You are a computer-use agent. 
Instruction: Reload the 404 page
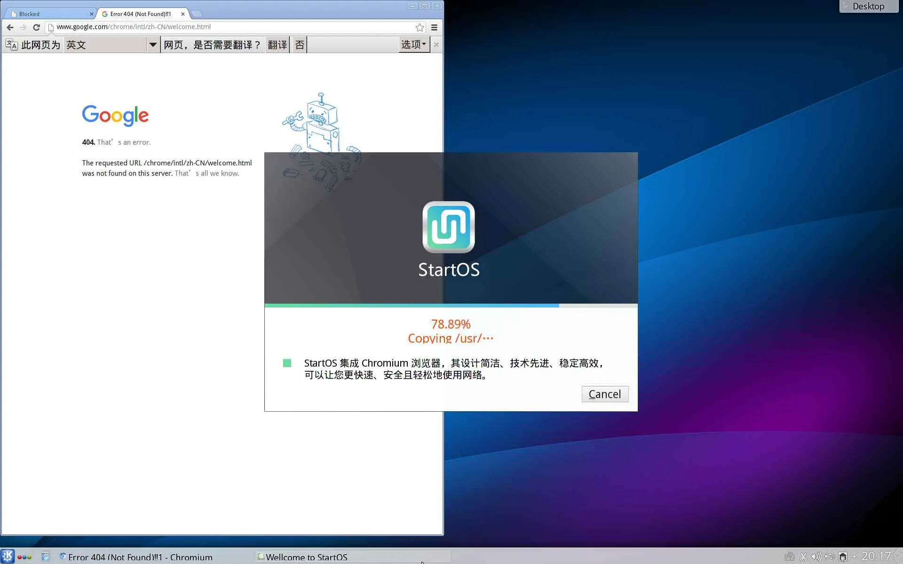tap(36, 27)
